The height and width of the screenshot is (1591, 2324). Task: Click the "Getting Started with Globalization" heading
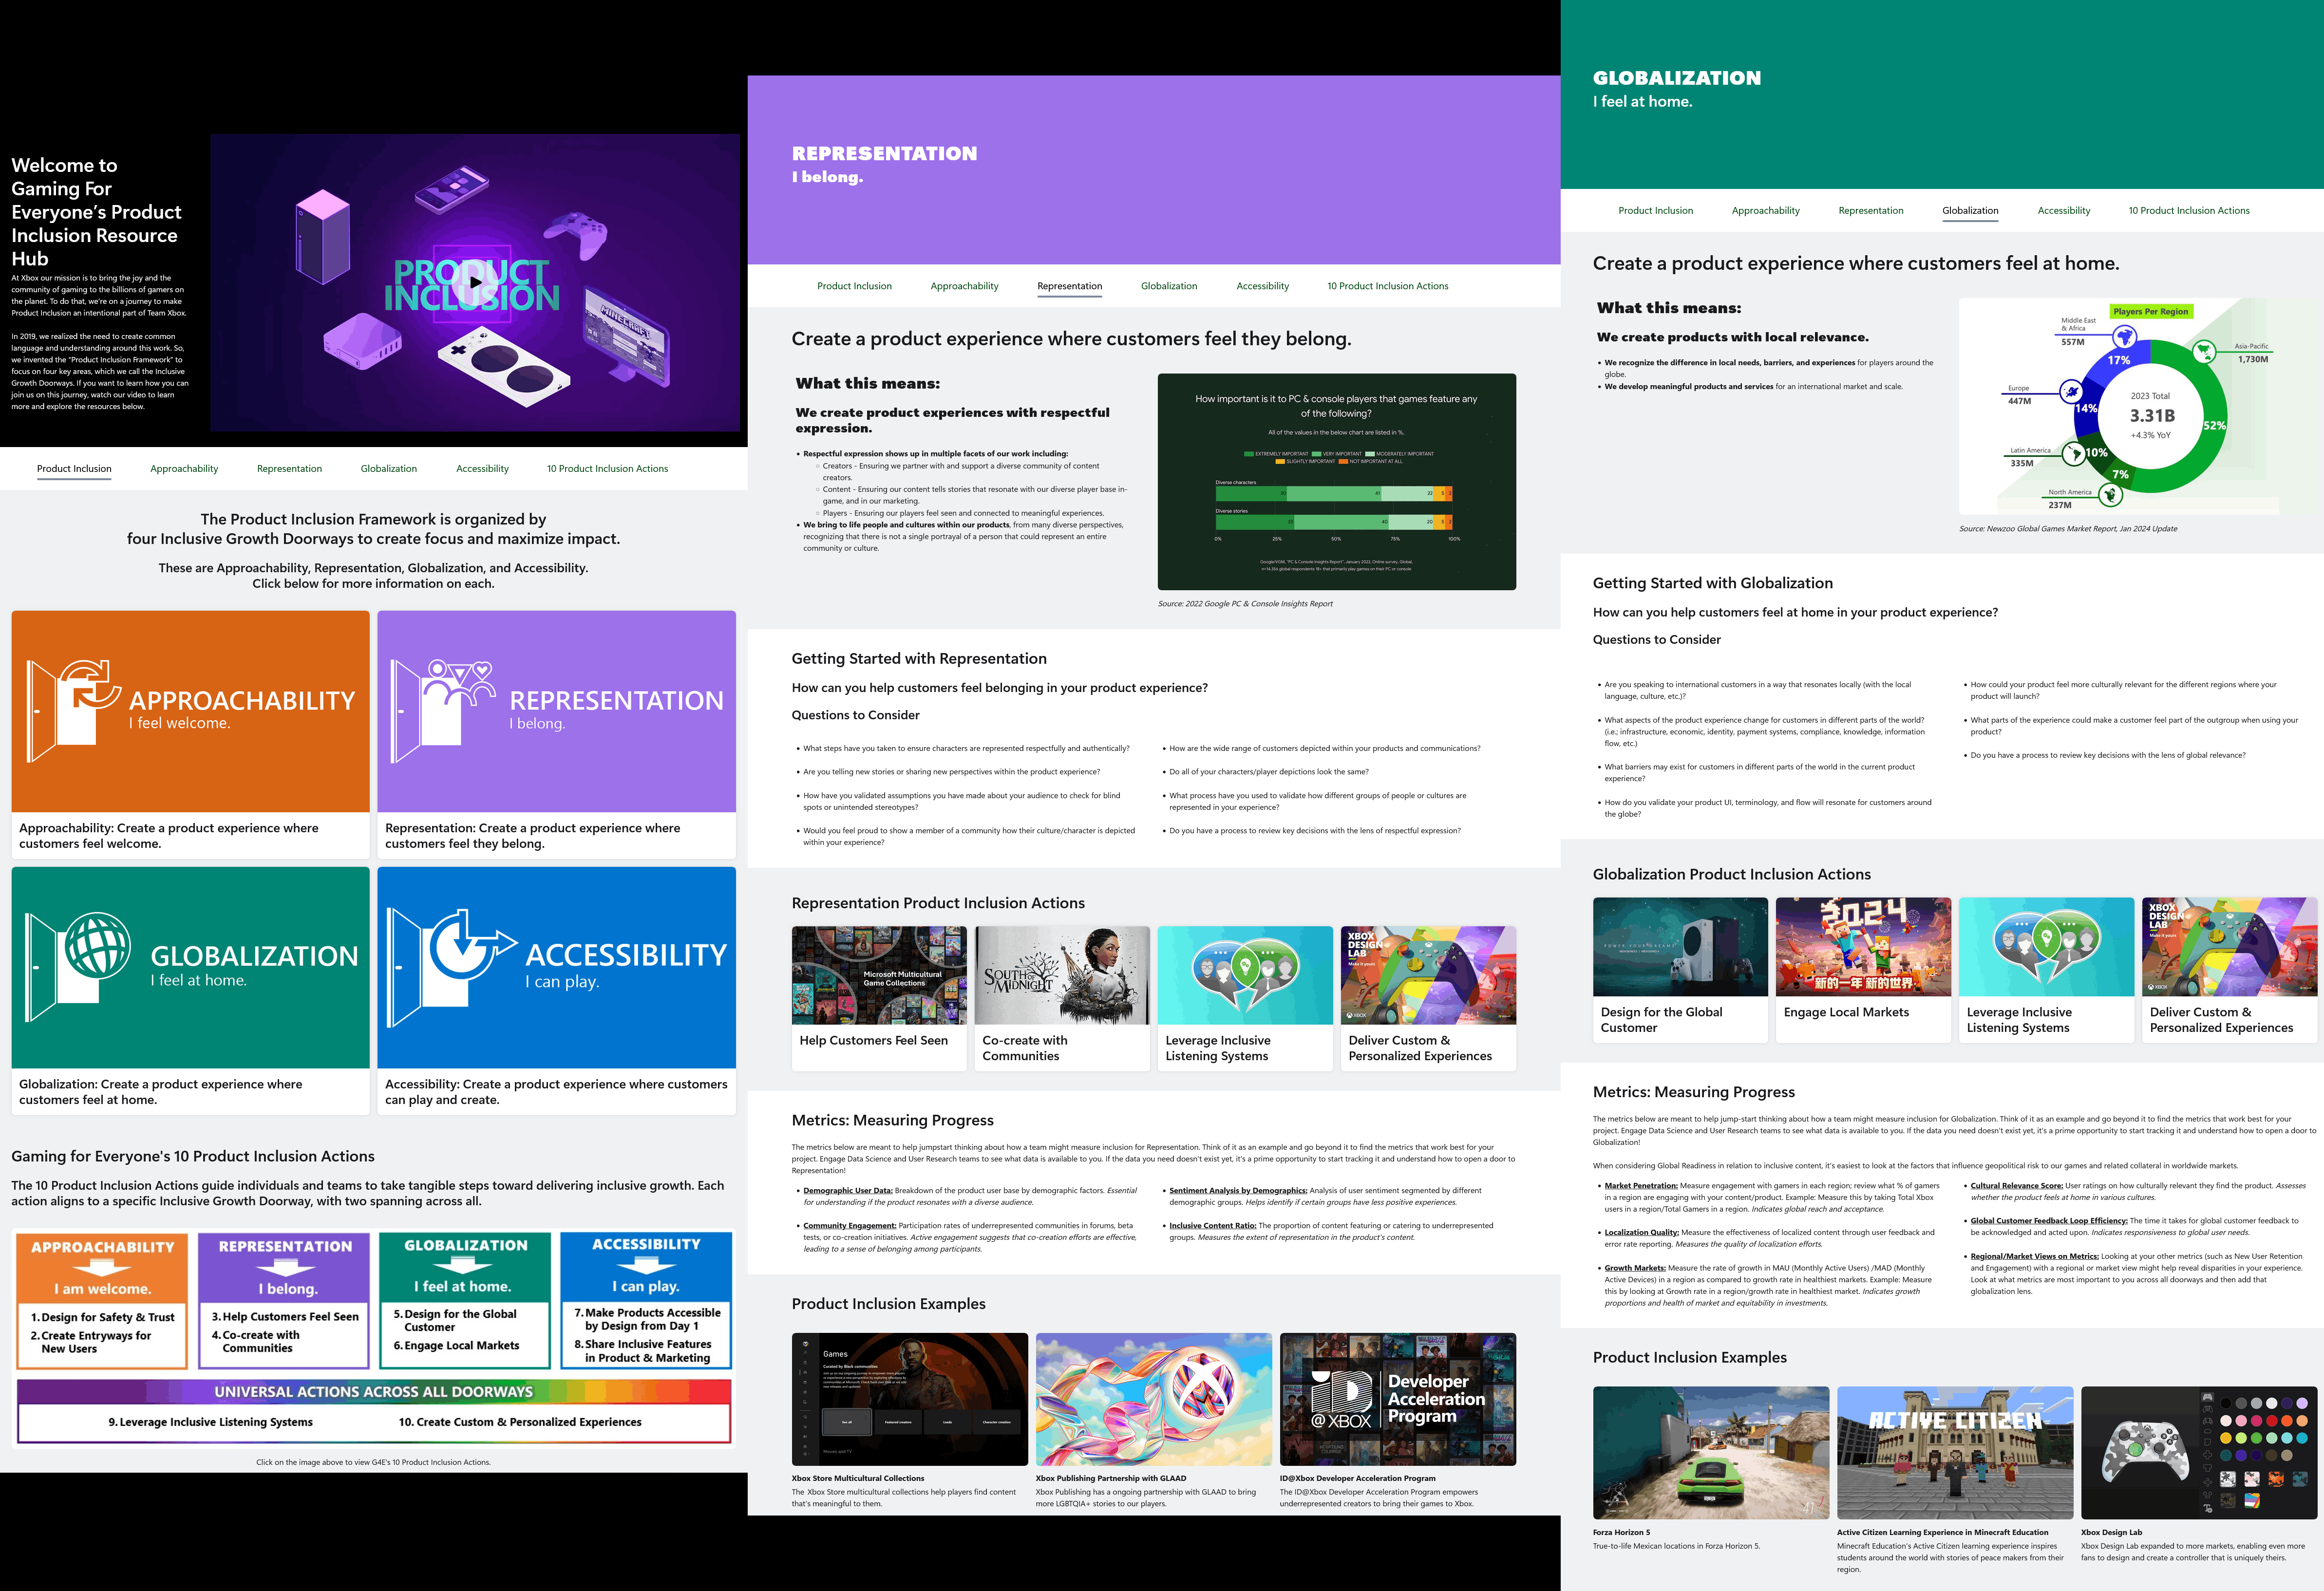(x=1713, y=584)
